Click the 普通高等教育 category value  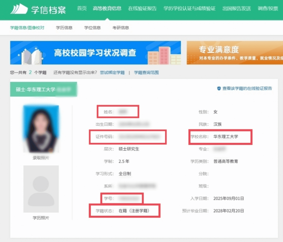226,161
